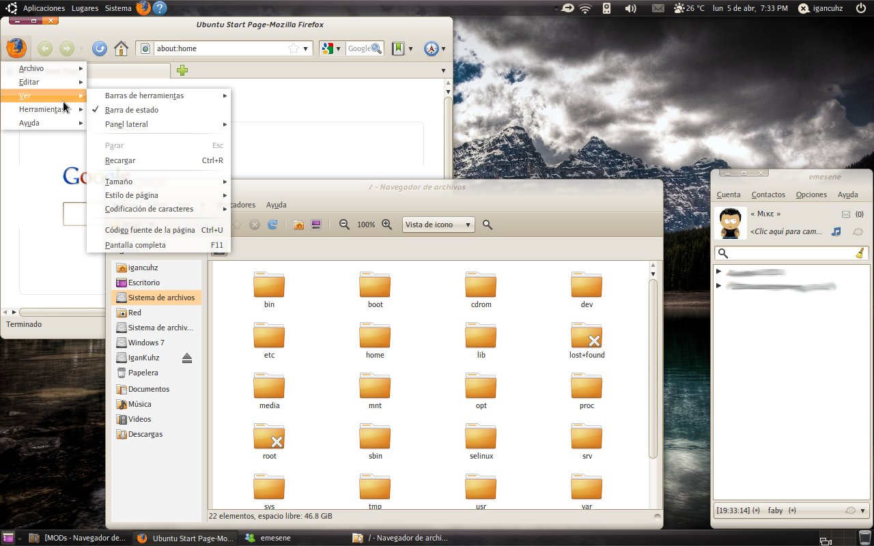Click the emesene user avatar picture

[730, 223]
